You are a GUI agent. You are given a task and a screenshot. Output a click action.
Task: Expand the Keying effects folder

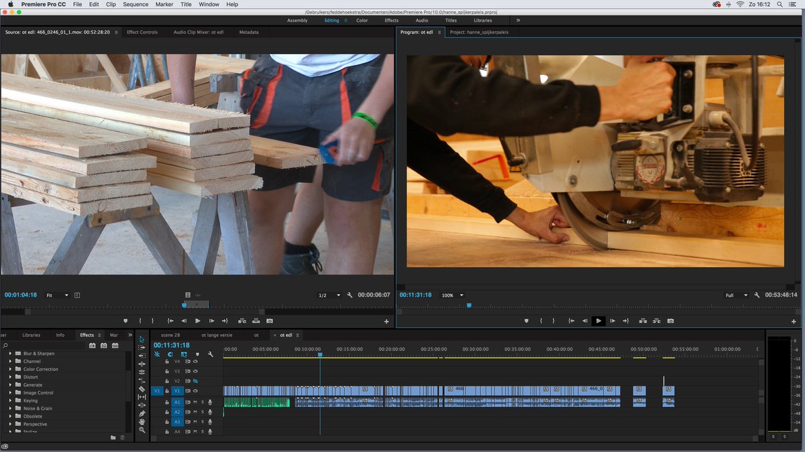point(10,400)
